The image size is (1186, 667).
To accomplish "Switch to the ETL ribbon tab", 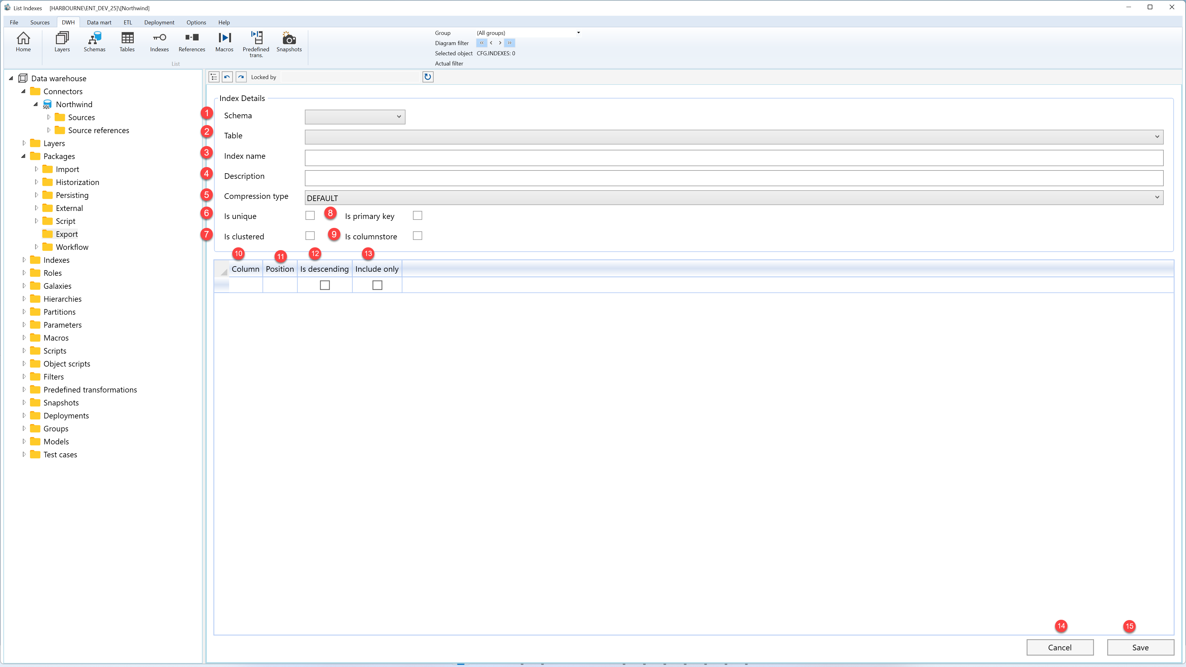I will pyautogui.click(x=128, y=22).
